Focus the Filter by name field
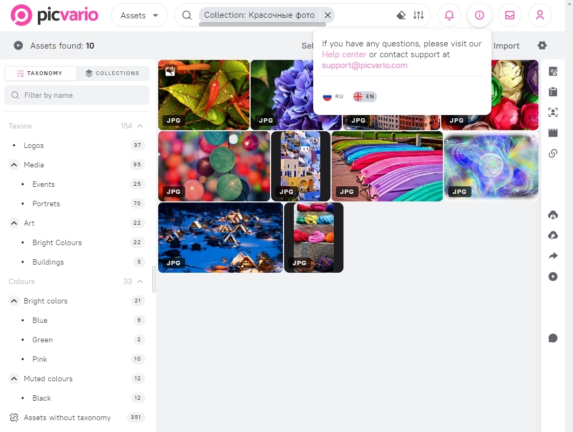This screenshot has height=432, width=573. (x=77, y=95)
